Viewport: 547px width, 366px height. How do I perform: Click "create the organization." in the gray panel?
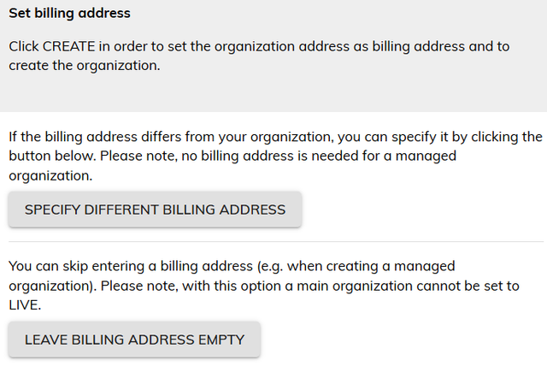coord(84,65)
